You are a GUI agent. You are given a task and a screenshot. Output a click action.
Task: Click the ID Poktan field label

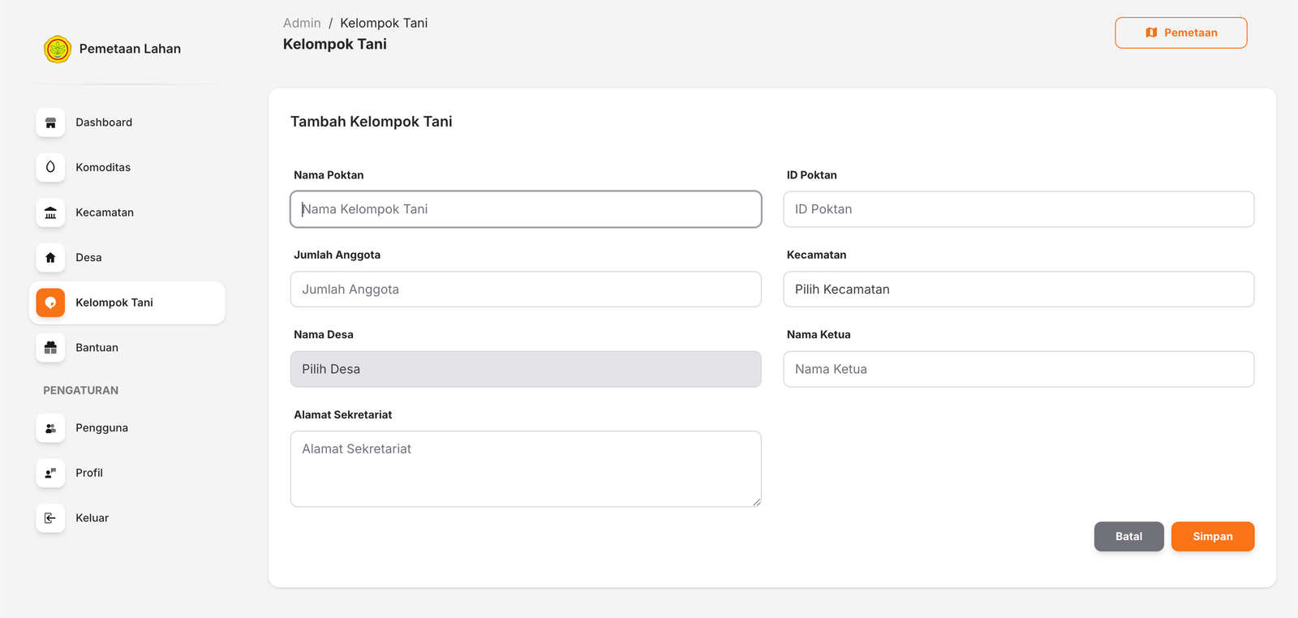811,175
